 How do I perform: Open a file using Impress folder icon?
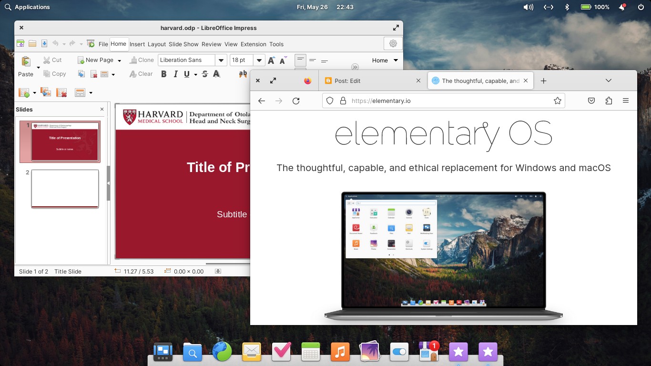tap(32, 44)
